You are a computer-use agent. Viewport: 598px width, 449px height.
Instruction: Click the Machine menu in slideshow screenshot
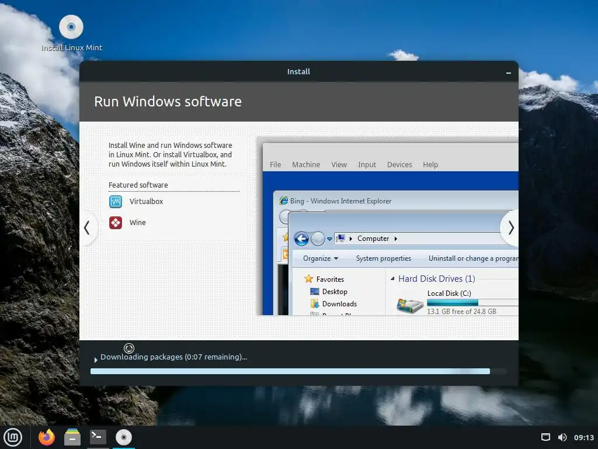click(x=306, y=164)
